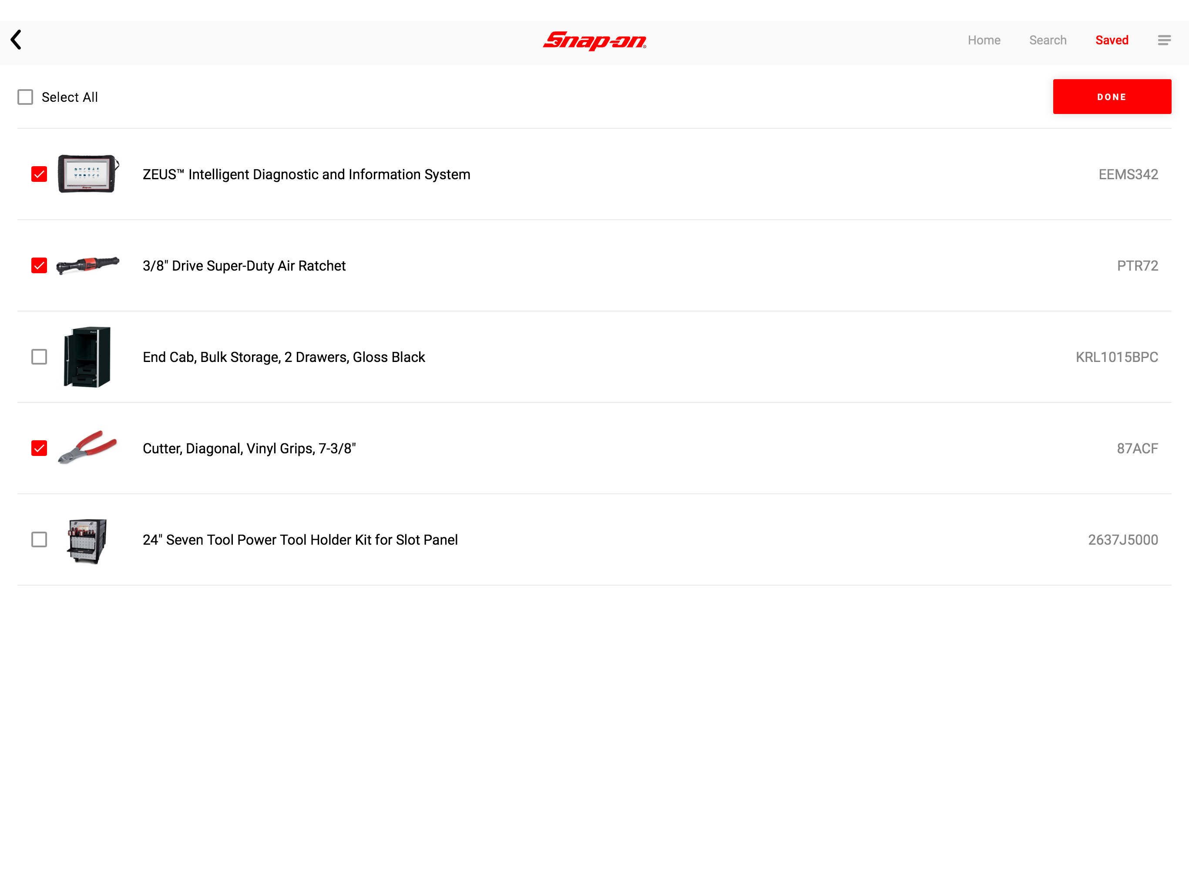
Task: Switch to the Search tab
Action: [x=1047, y=40]
